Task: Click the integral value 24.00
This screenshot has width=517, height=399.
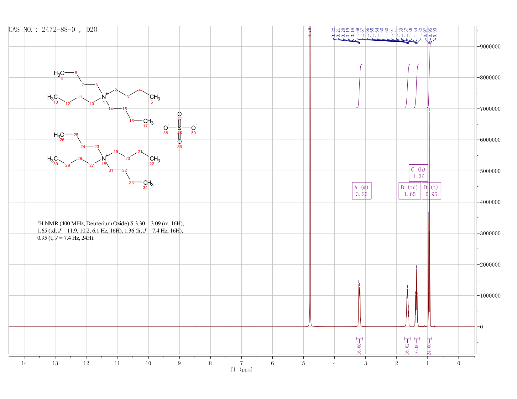Action: (x=429, y=349)
